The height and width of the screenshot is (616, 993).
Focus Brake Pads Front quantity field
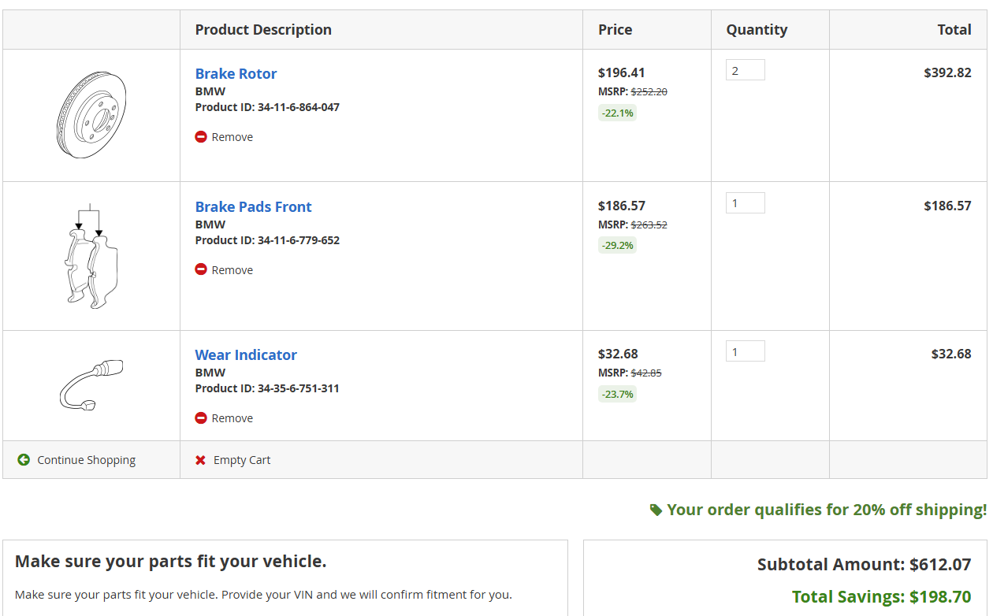[745, 203]
